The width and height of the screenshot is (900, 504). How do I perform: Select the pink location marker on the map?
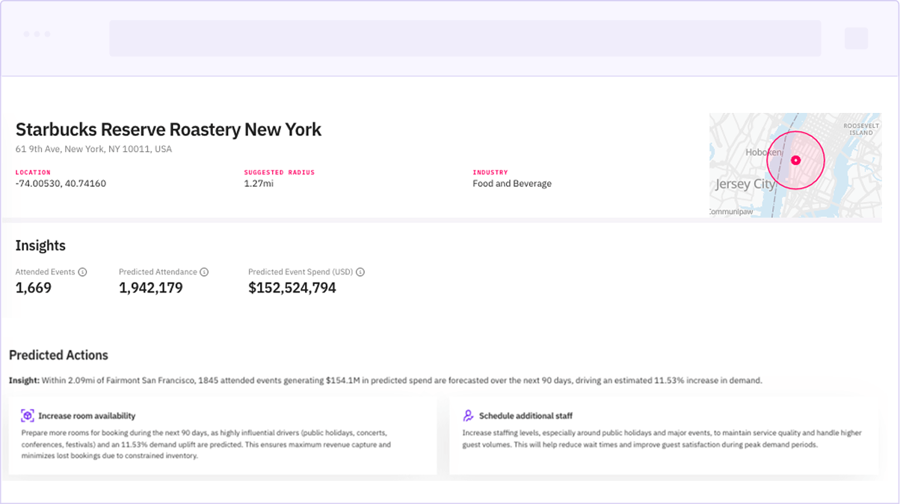click(x=795, y=160)
